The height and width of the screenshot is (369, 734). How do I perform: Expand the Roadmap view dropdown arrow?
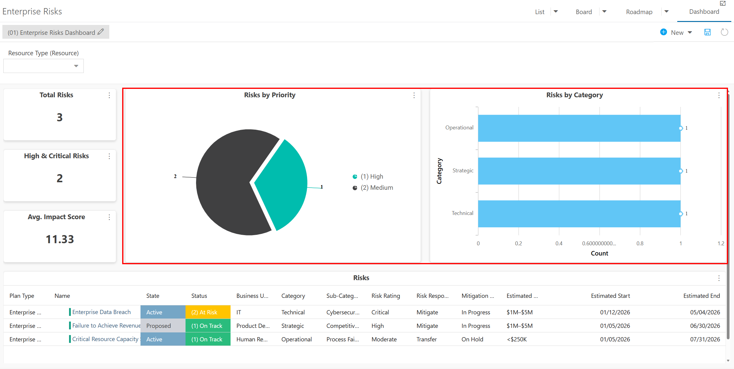[x=666, y=12]
